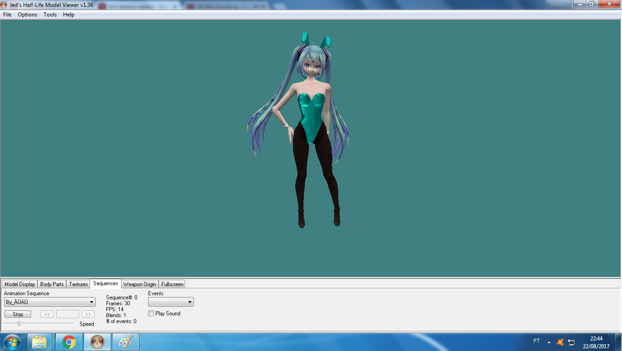Image resolution: width=622 pixels, height=351 pixels.
Task: Open Google Chrome from the taskbar
Action: pyautogui.click(x=69, y=342)
